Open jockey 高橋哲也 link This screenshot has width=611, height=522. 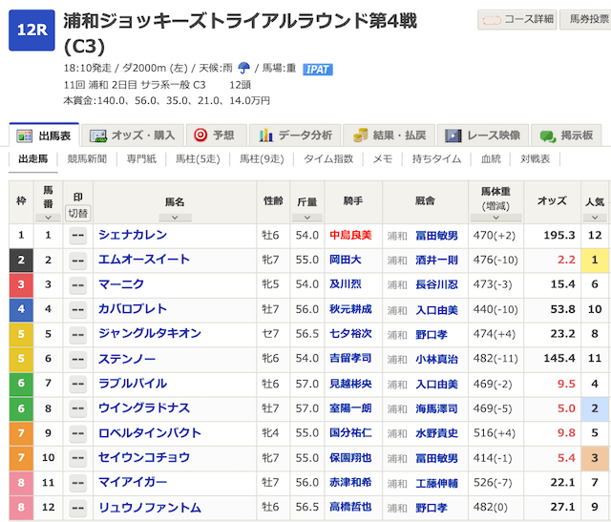[350, 507]
